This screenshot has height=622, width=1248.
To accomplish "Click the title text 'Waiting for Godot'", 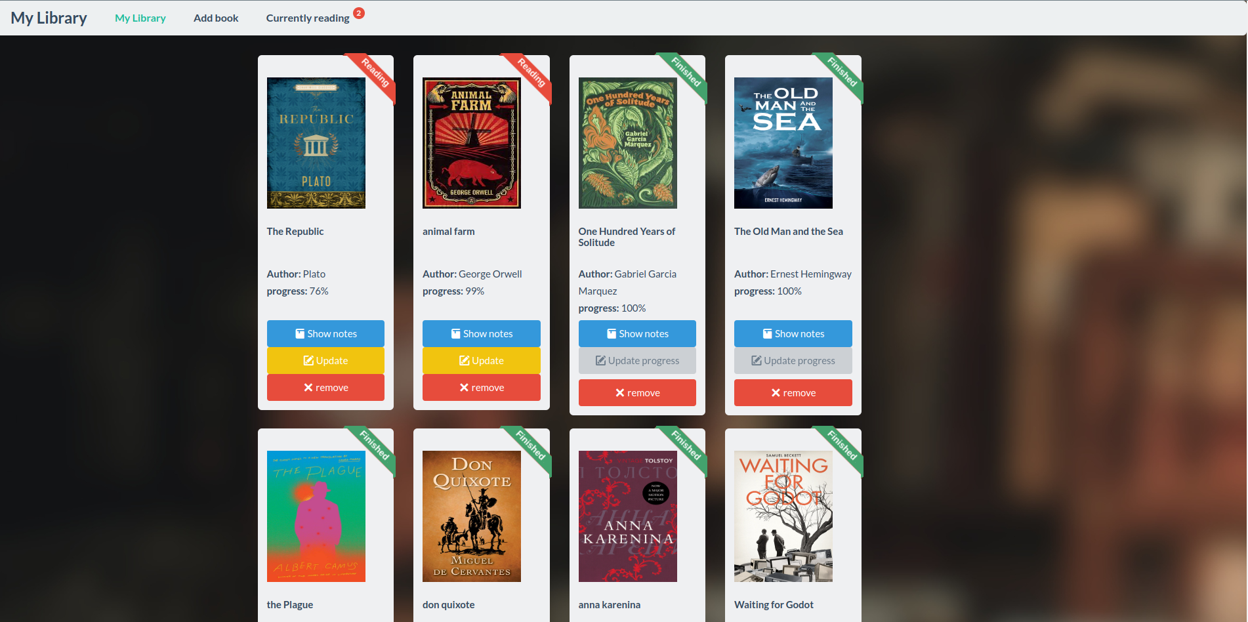I will 774,605.
